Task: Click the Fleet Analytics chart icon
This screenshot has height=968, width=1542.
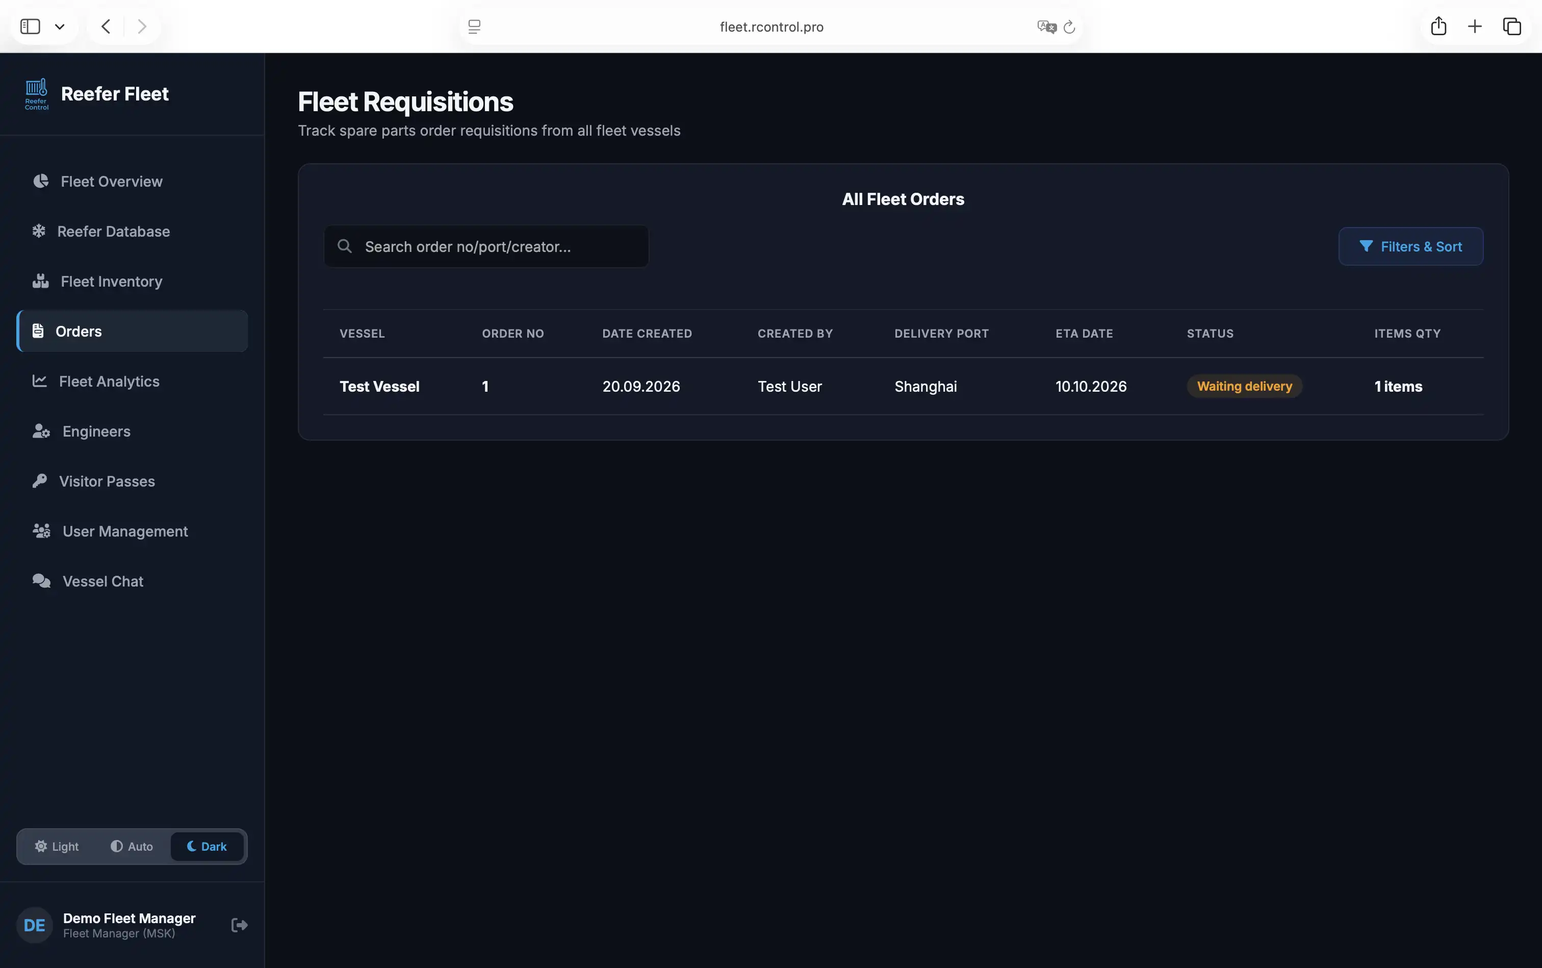Action: pos(40,381)
